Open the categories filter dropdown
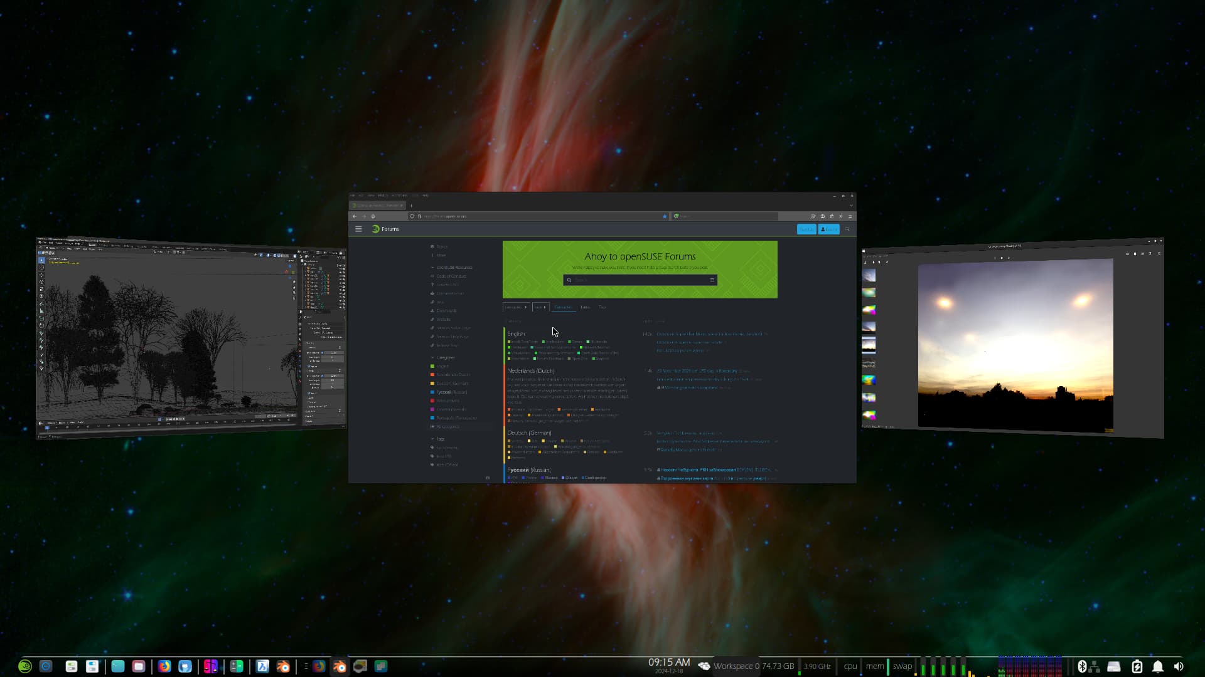 (x=516, y=307)
